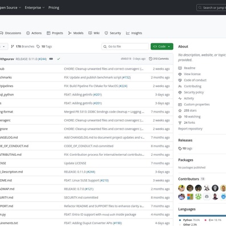Image resolution: width=226 pixels, height=226 pixels.
Task: Click the Activity pulse icon
Action: [180, 99]
